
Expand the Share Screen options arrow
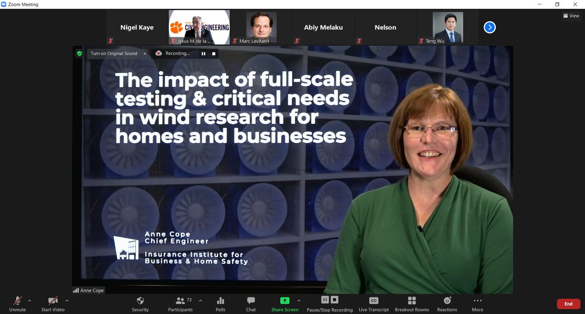pyautogui.click(x=299, y=300)
